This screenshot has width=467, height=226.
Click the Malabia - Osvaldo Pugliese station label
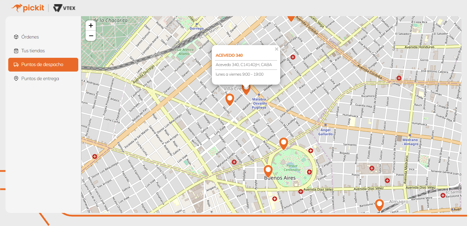259,103
